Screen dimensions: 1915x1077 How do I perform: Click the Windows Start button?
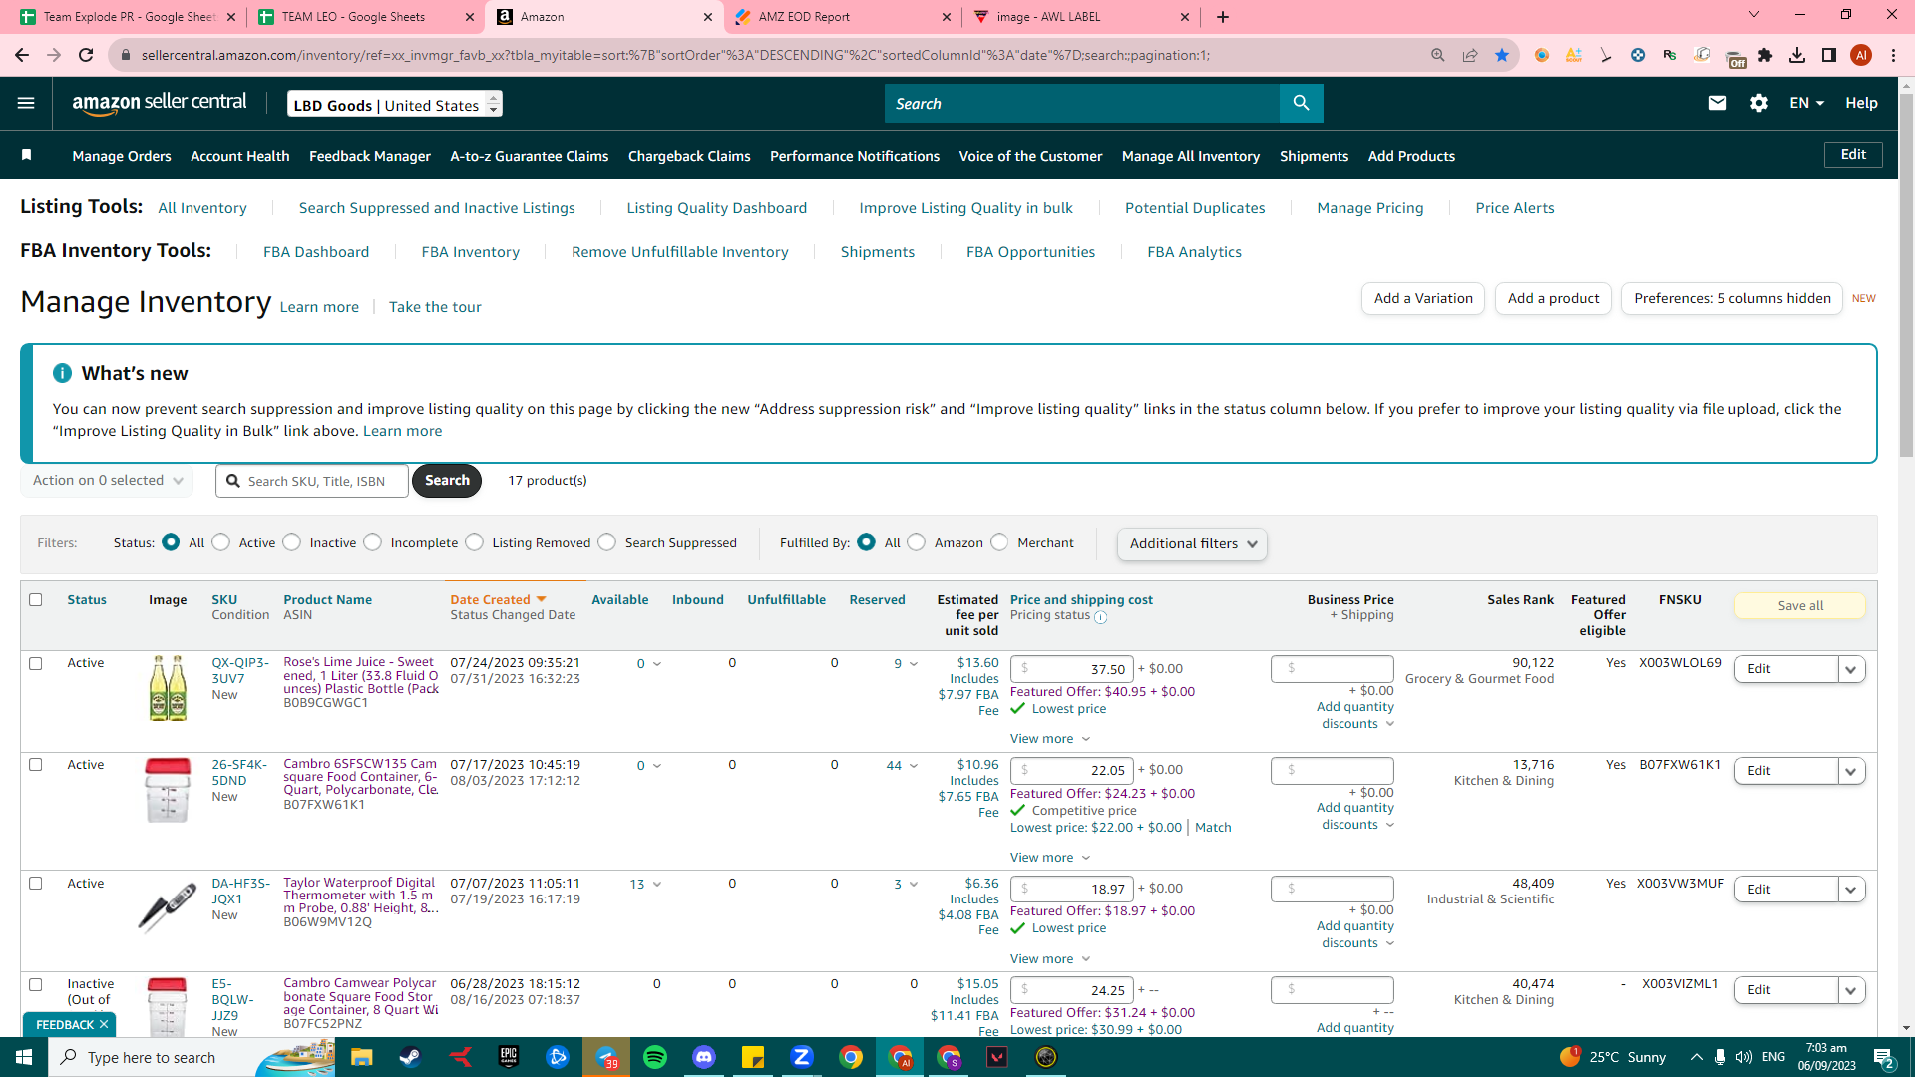(x=24, y=1057)
